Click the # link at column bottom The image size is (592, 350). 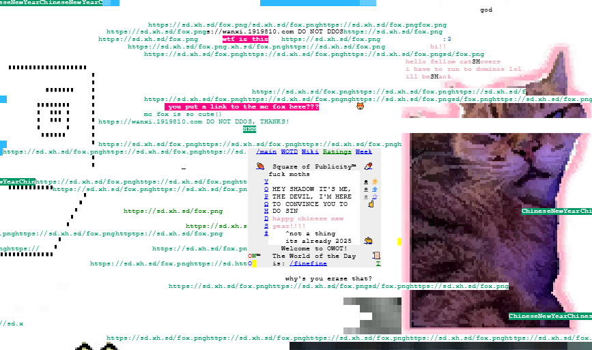266,234
